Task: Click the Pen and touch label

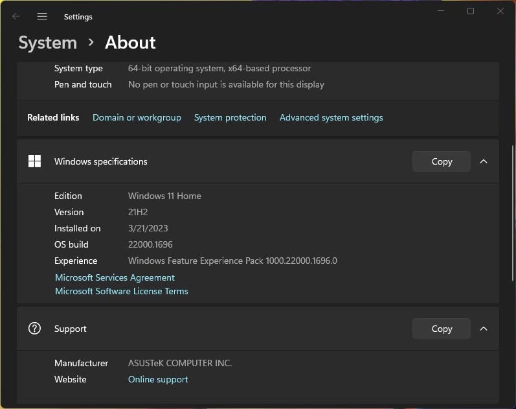Action: 83,84
